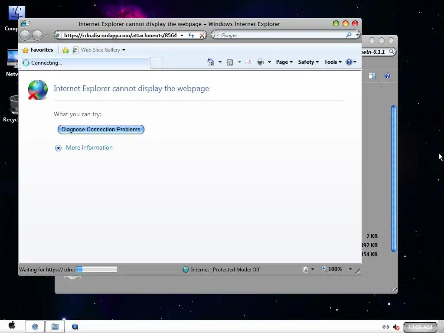Click Diagnose Connection Problems button
The width and height of the screenshot is (444, 333).
101,129
